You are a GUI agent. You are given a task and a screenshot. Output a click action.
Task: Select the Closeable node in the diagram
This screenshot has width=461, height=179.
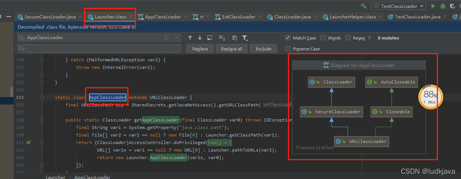[x=392, y=112]
